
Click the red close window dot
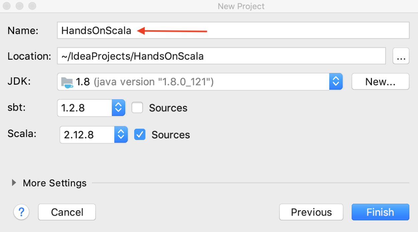(7, 6)
